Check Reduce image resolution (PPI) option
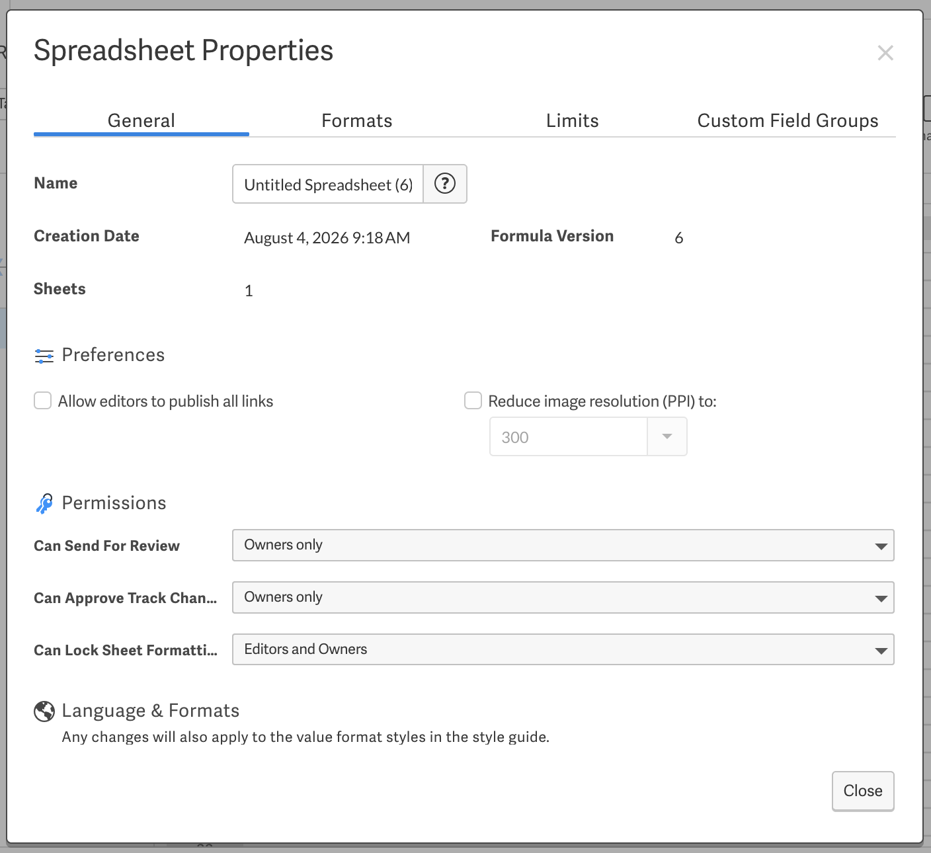 click(x=473, y=401)
